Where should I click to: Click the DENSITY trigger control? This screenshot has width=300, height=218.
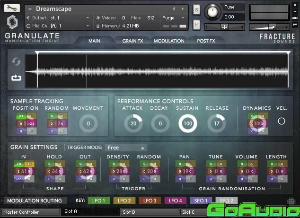(x=119, y=171)
